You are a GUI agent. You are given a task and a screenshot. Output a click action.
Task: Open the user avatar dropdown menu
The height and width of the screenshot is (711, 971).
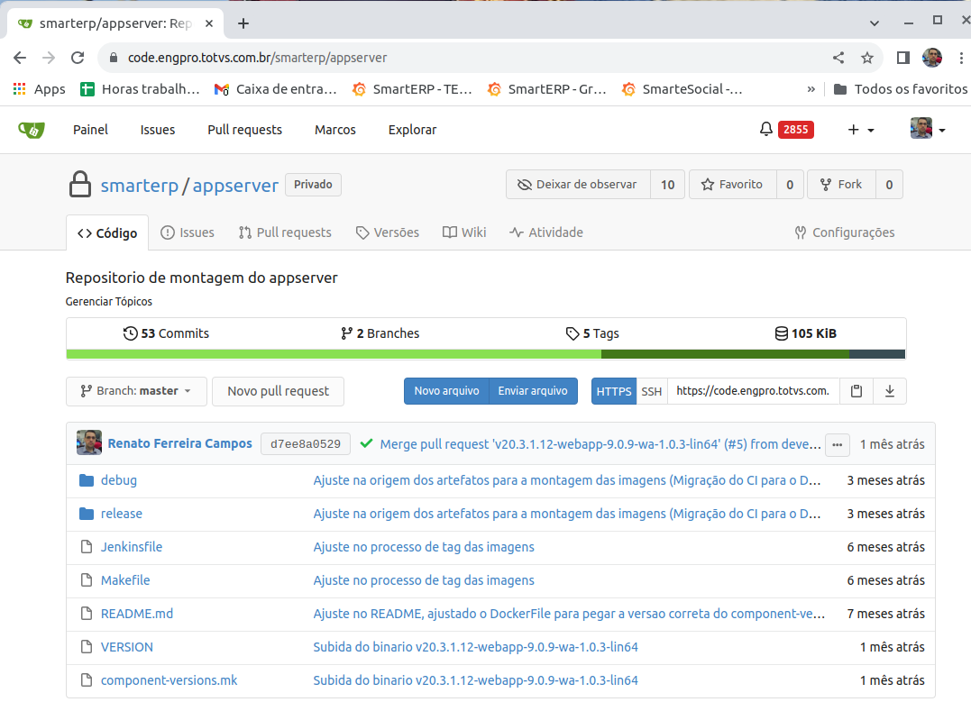pyautogui.click(x=929, y=129)
